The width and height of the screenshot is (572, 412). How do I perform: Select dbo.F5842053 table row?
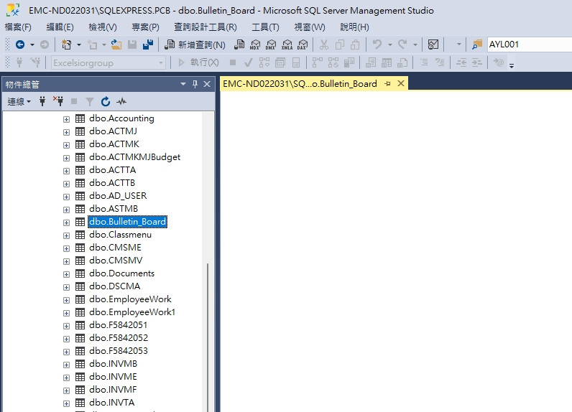click(x=119, y=351)
